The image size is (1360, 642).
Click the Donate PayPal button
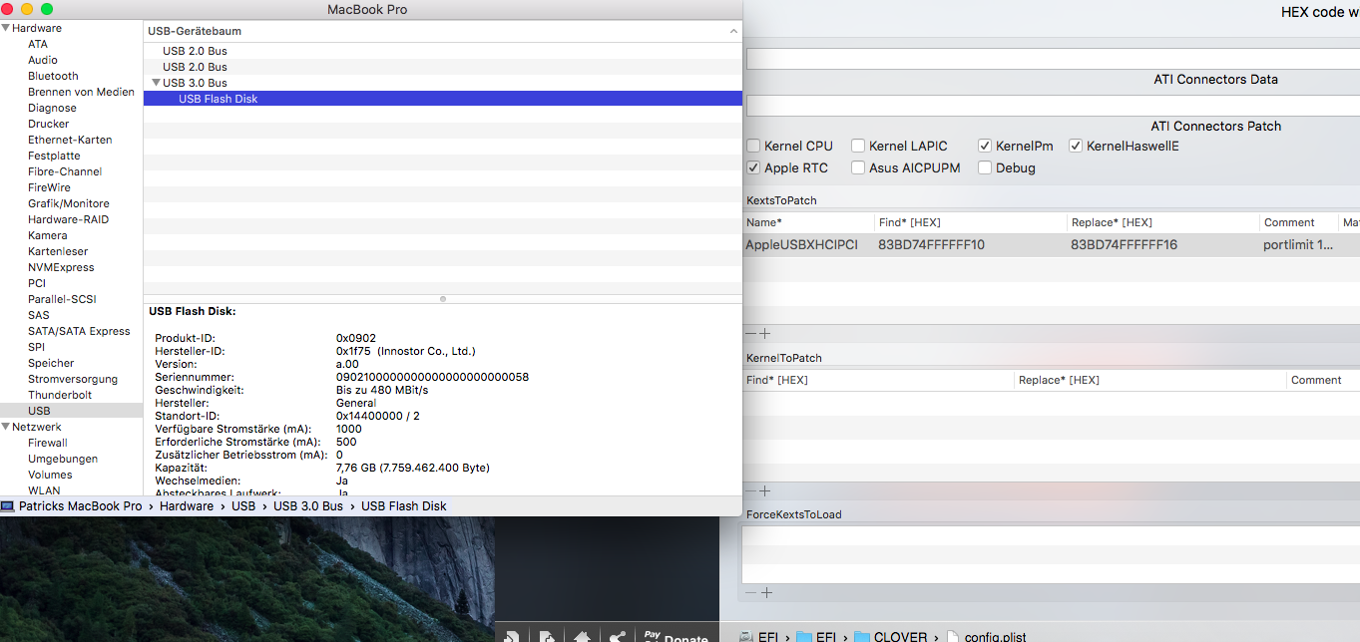pyautogui.click(x=676, y=636)
